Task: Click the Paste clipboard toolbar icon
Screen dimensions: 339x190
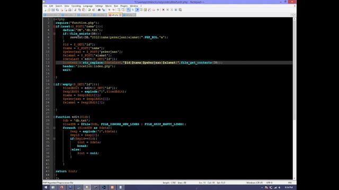Action: [x=84, y=10]
